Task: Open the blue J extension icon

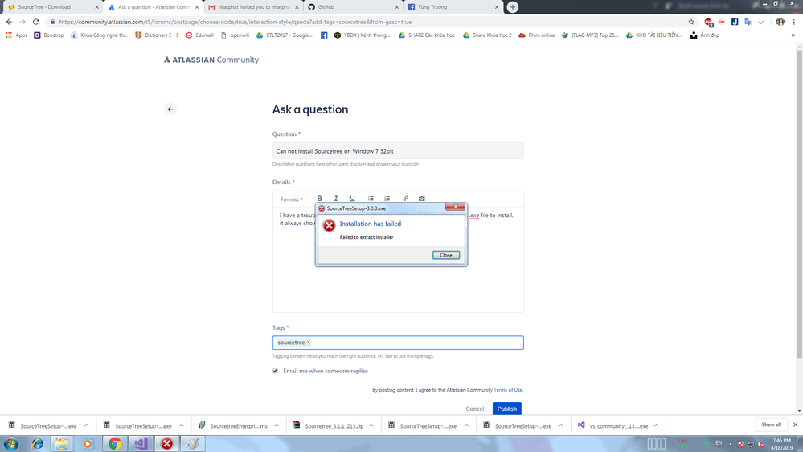Action: click(735, 22)
